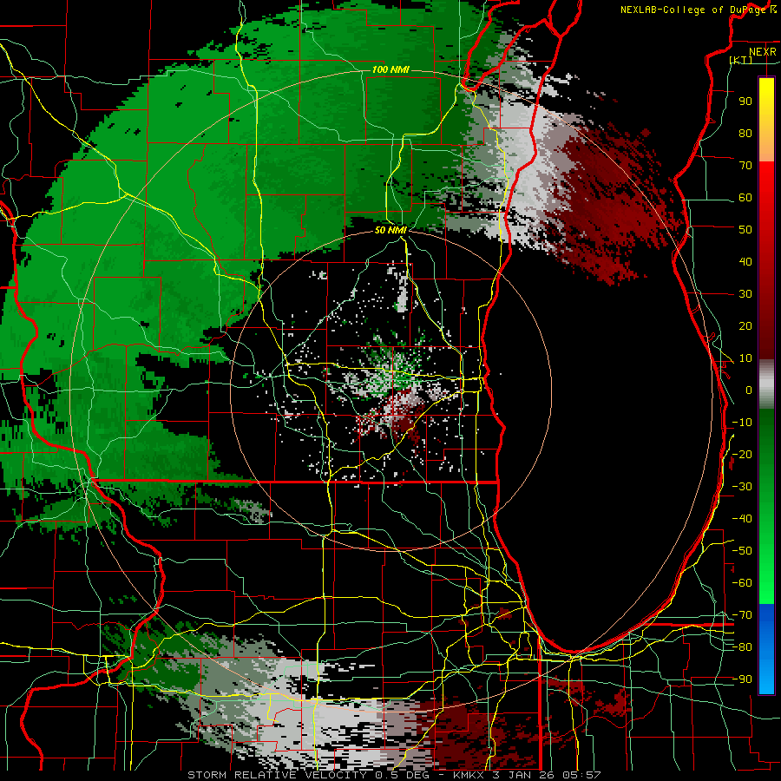
Task: Click the 50 NMI range ring label
Action: [x=390, y=230]
